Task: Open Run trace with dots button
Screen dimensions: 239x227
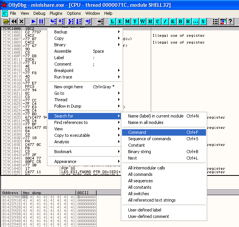Action: [195, 22]
